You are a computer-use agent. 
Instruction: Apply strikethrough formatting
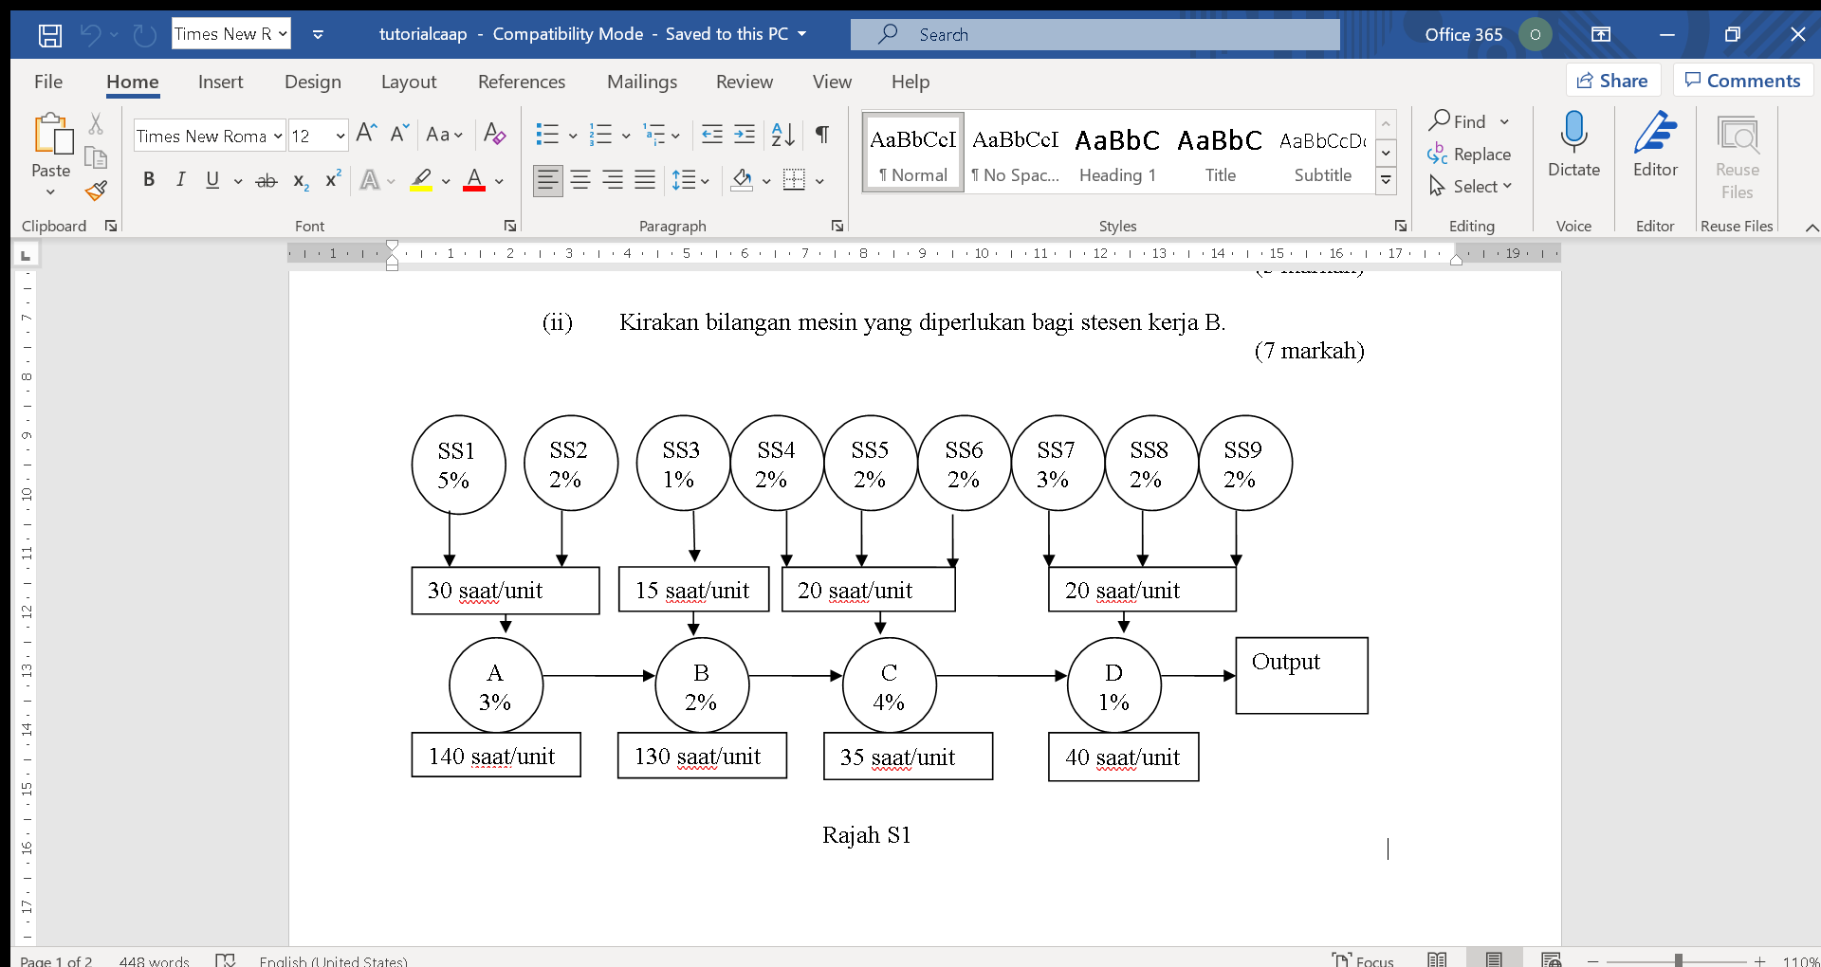tap(267, 180)
